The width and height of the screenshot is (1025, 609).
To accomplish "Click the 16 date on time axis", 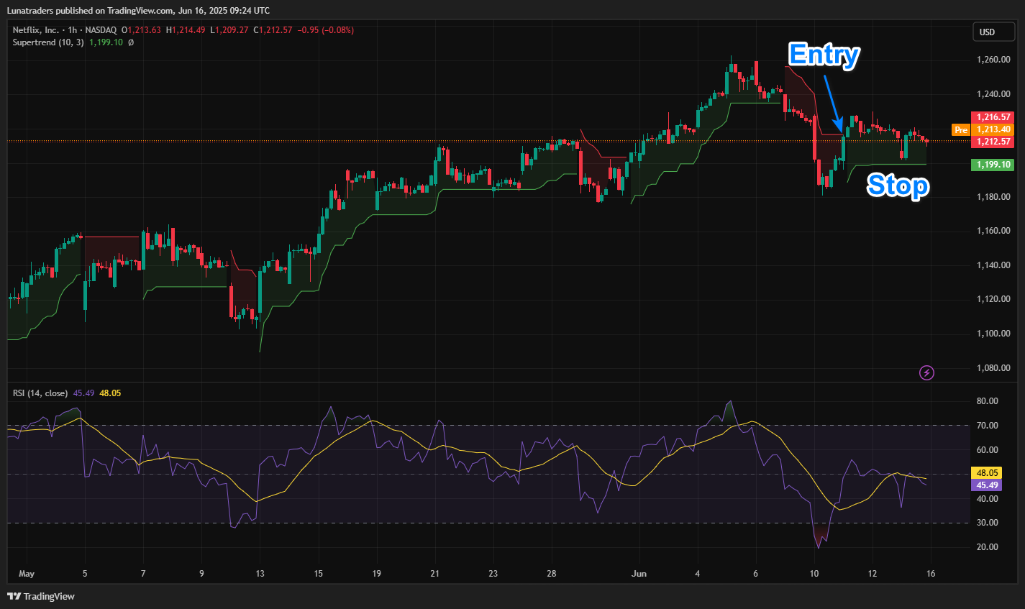I will pyautogui.click(x=930, y=574).
